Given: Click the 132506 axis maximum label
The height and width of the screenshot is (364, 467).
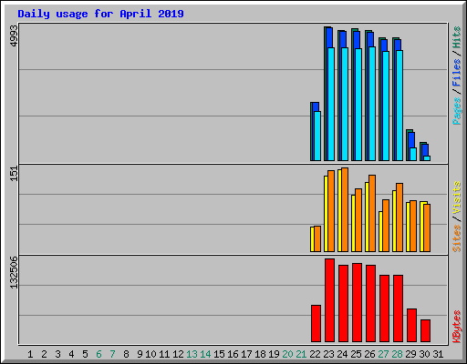Looking at the screenshot, I should tap(14, 272).
